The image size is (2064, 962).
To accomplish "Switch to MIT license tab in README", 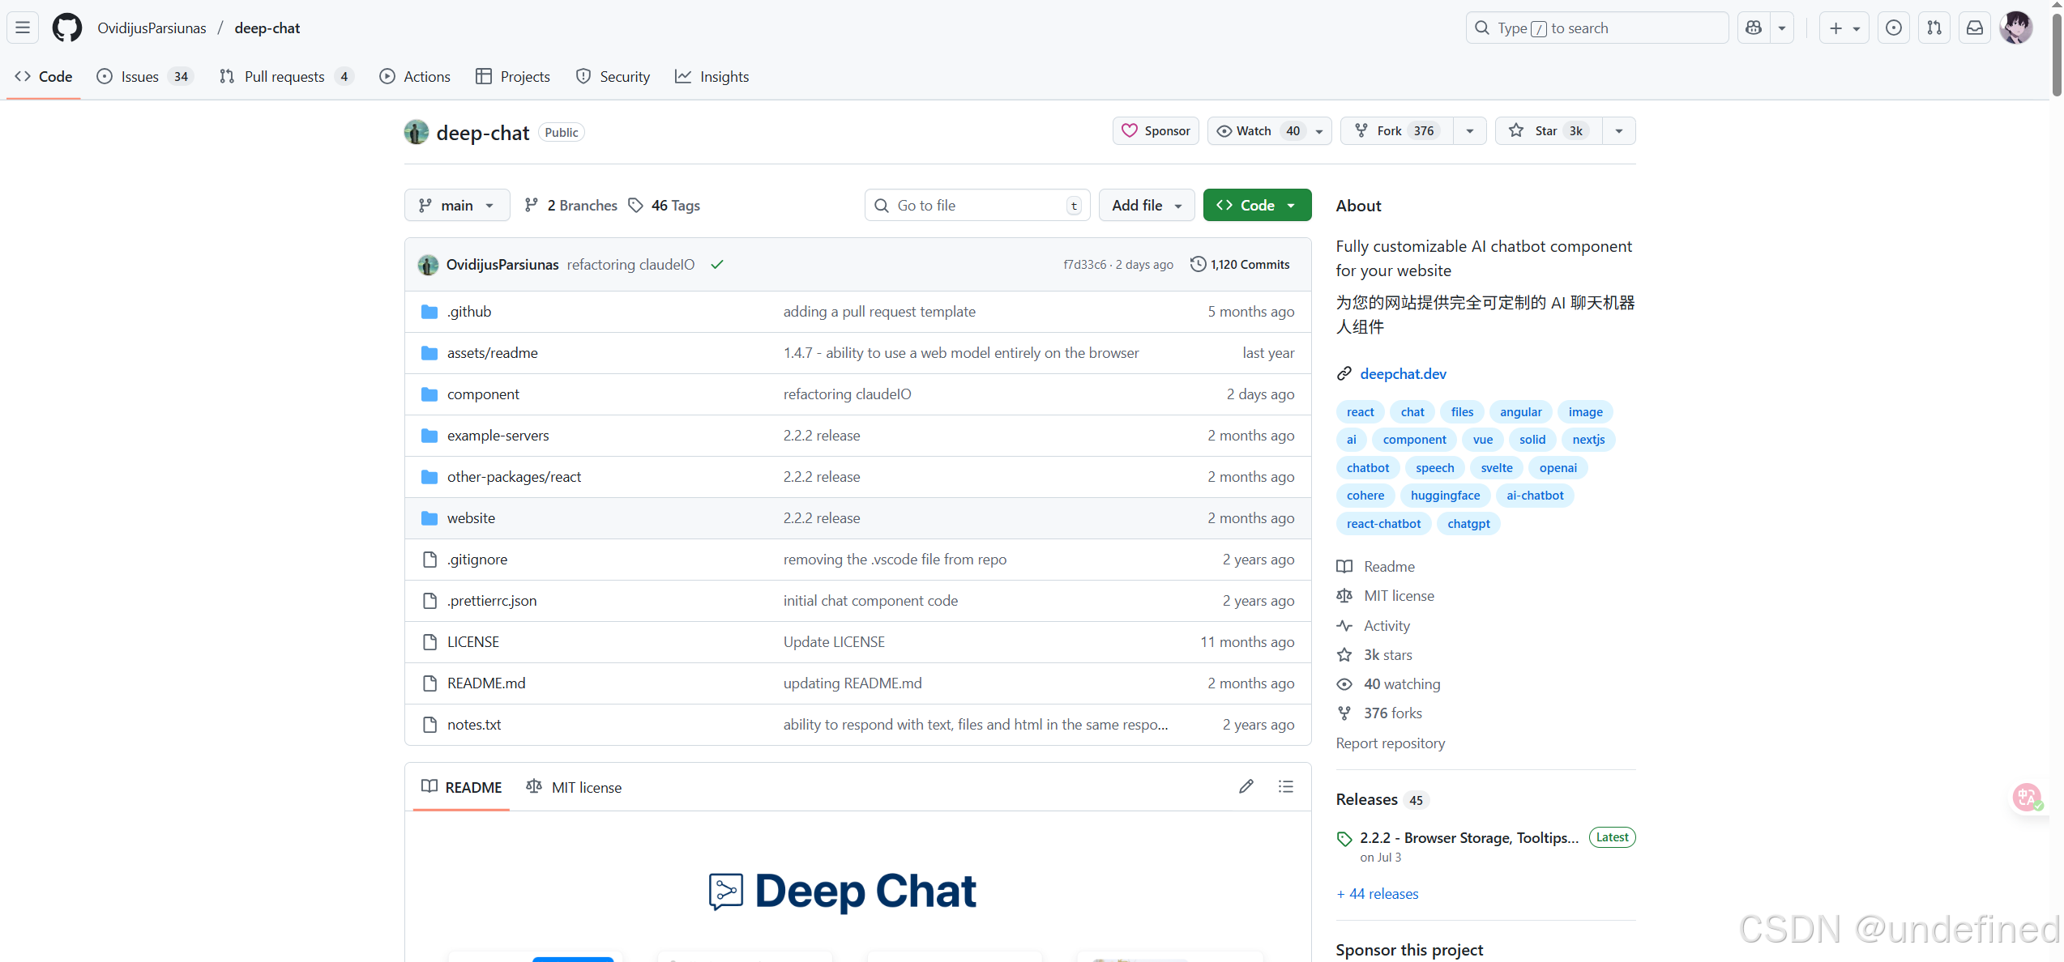I will (x=574, y=787).
